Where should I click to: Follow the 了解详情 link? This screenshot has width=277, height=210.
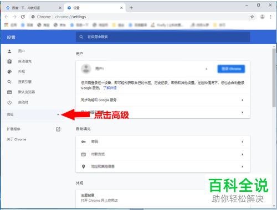(110, 88)
